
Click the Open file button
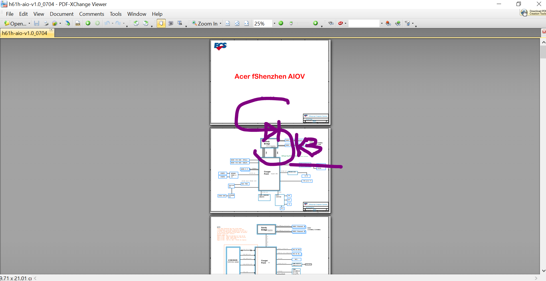pos(15,23)
